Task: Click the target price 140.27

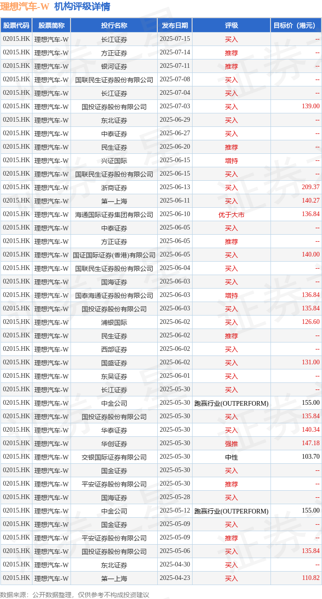Action: [310, 201]
